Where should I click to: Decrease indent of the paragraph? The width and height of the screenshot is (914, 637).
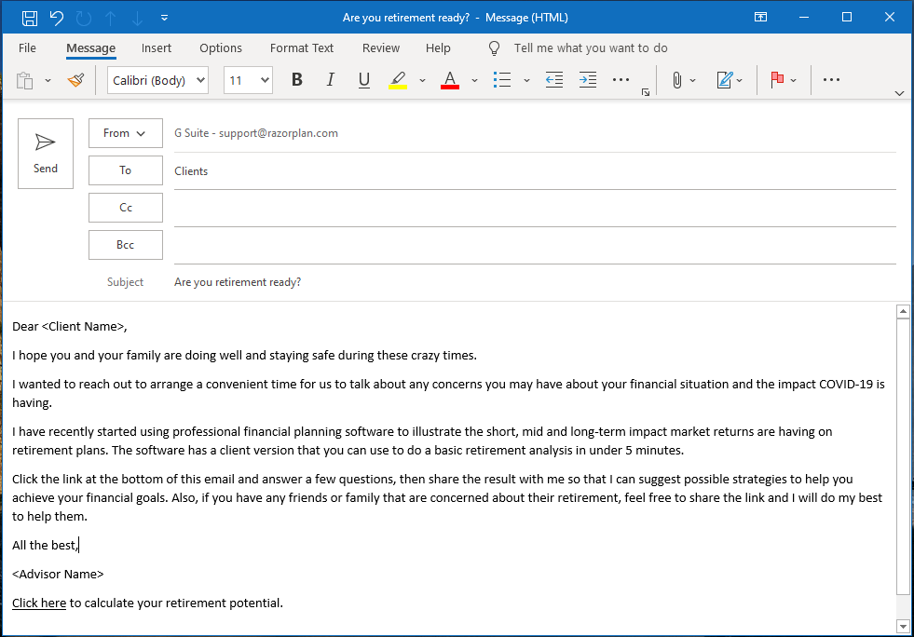554,80
